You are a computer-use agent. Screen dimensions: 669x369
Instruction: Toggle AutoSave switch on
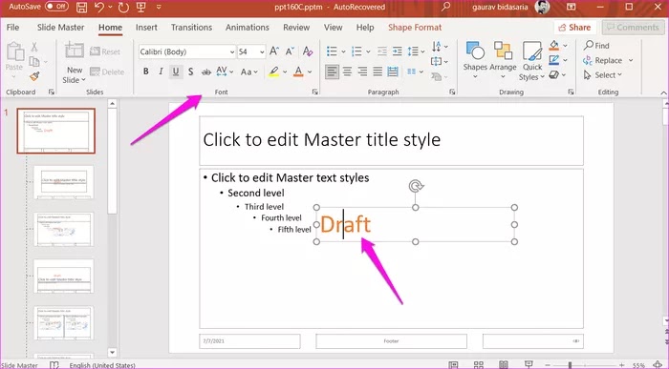56,7
